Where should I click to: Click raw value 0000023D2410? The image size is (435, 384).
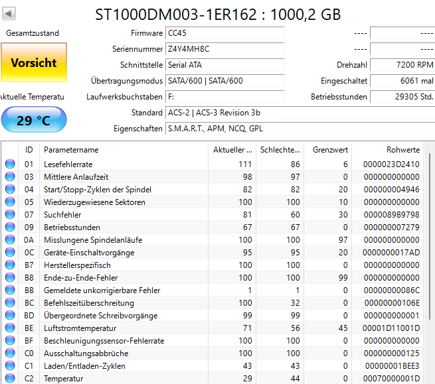391,164
